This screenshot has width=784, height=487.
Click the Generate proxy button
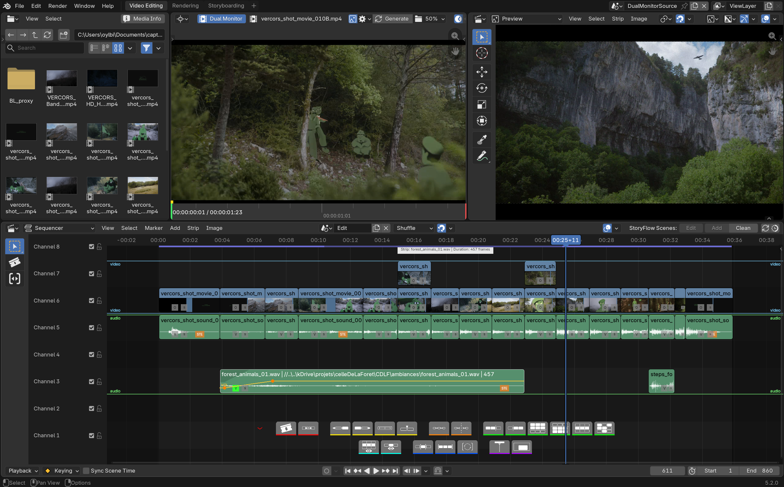[392, 19]
